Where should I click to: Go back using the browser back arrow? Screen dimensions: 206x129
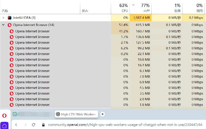coord(16,125)
